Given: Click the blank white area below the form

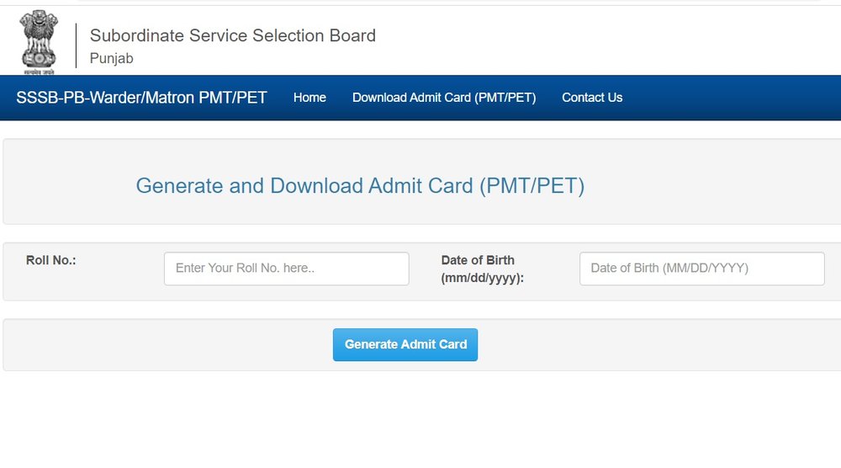Looking at the screenshot, I should [420, 421].
